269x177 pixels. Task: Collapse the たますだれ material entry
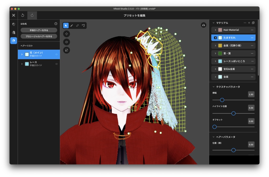pos(216,37)
